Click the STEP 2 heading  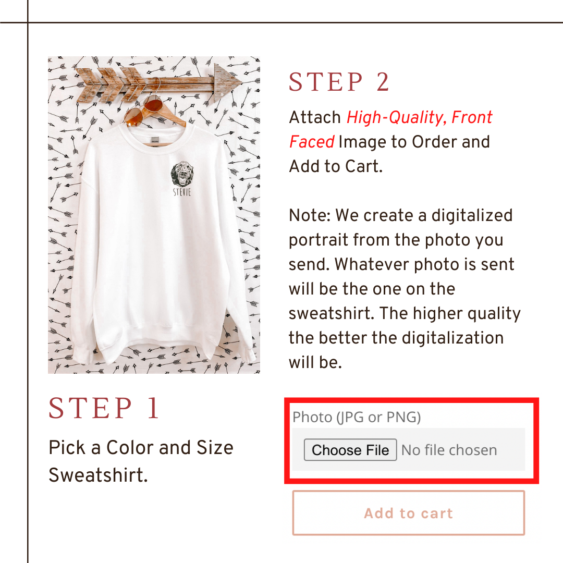[339, 82]
